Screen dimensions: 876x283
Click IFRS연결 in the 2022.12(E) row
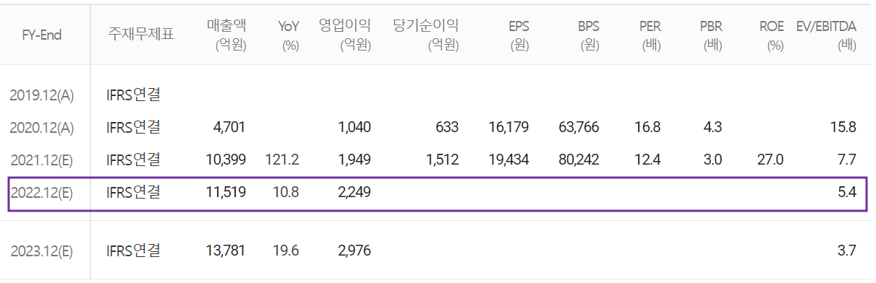click(133, 192)
